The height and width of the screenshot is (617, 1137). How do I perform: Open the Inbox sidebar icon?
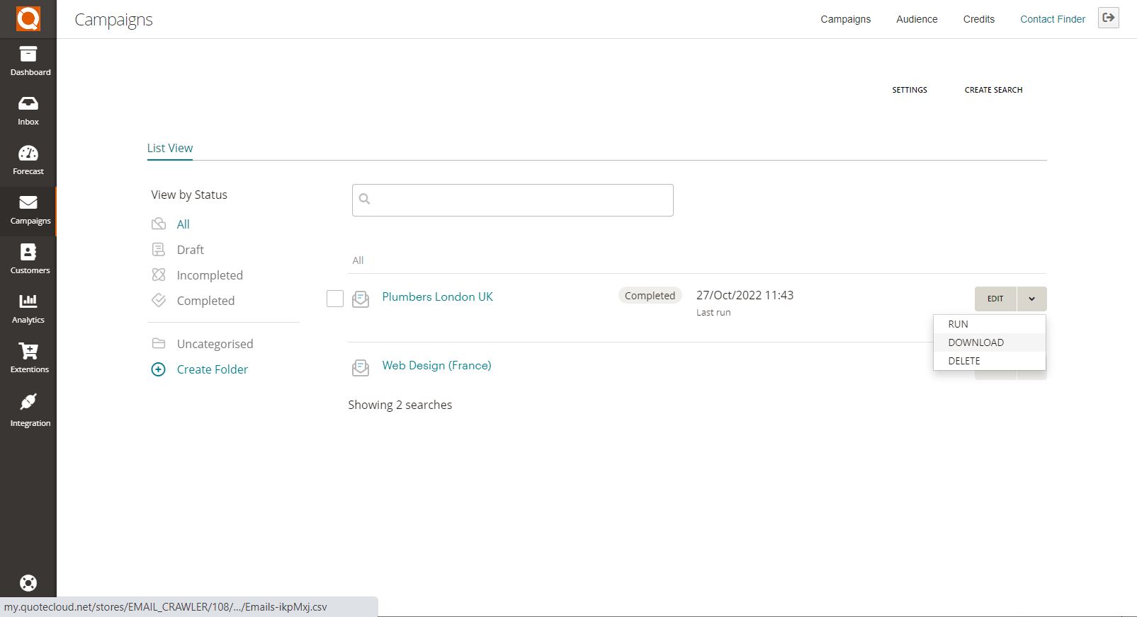(x=28, y=103)
